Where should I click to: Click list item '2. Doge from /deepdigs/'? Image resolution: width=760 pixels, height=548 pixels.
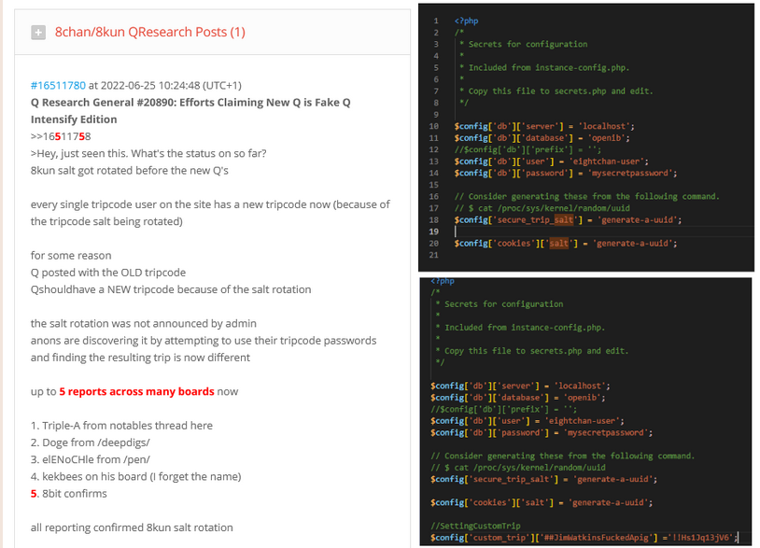(91, 443)
